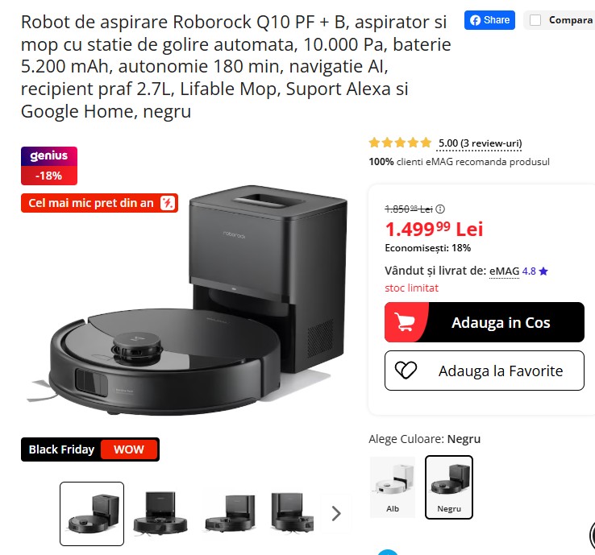Click the price info icon next to 1.850 Lei
Image resolution: width=595 pixels, height=555 pixels.
coord(440,209)
